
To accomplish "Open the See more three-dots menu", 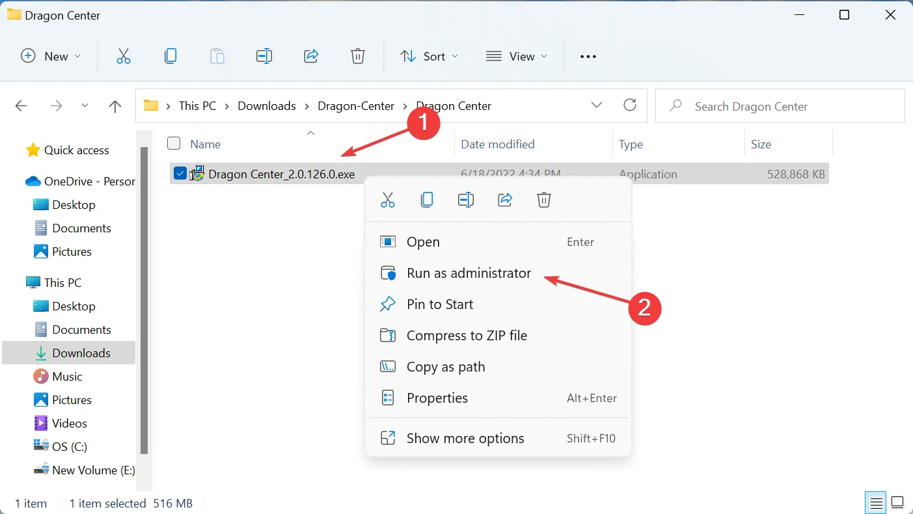I will [x=588, y=57].
